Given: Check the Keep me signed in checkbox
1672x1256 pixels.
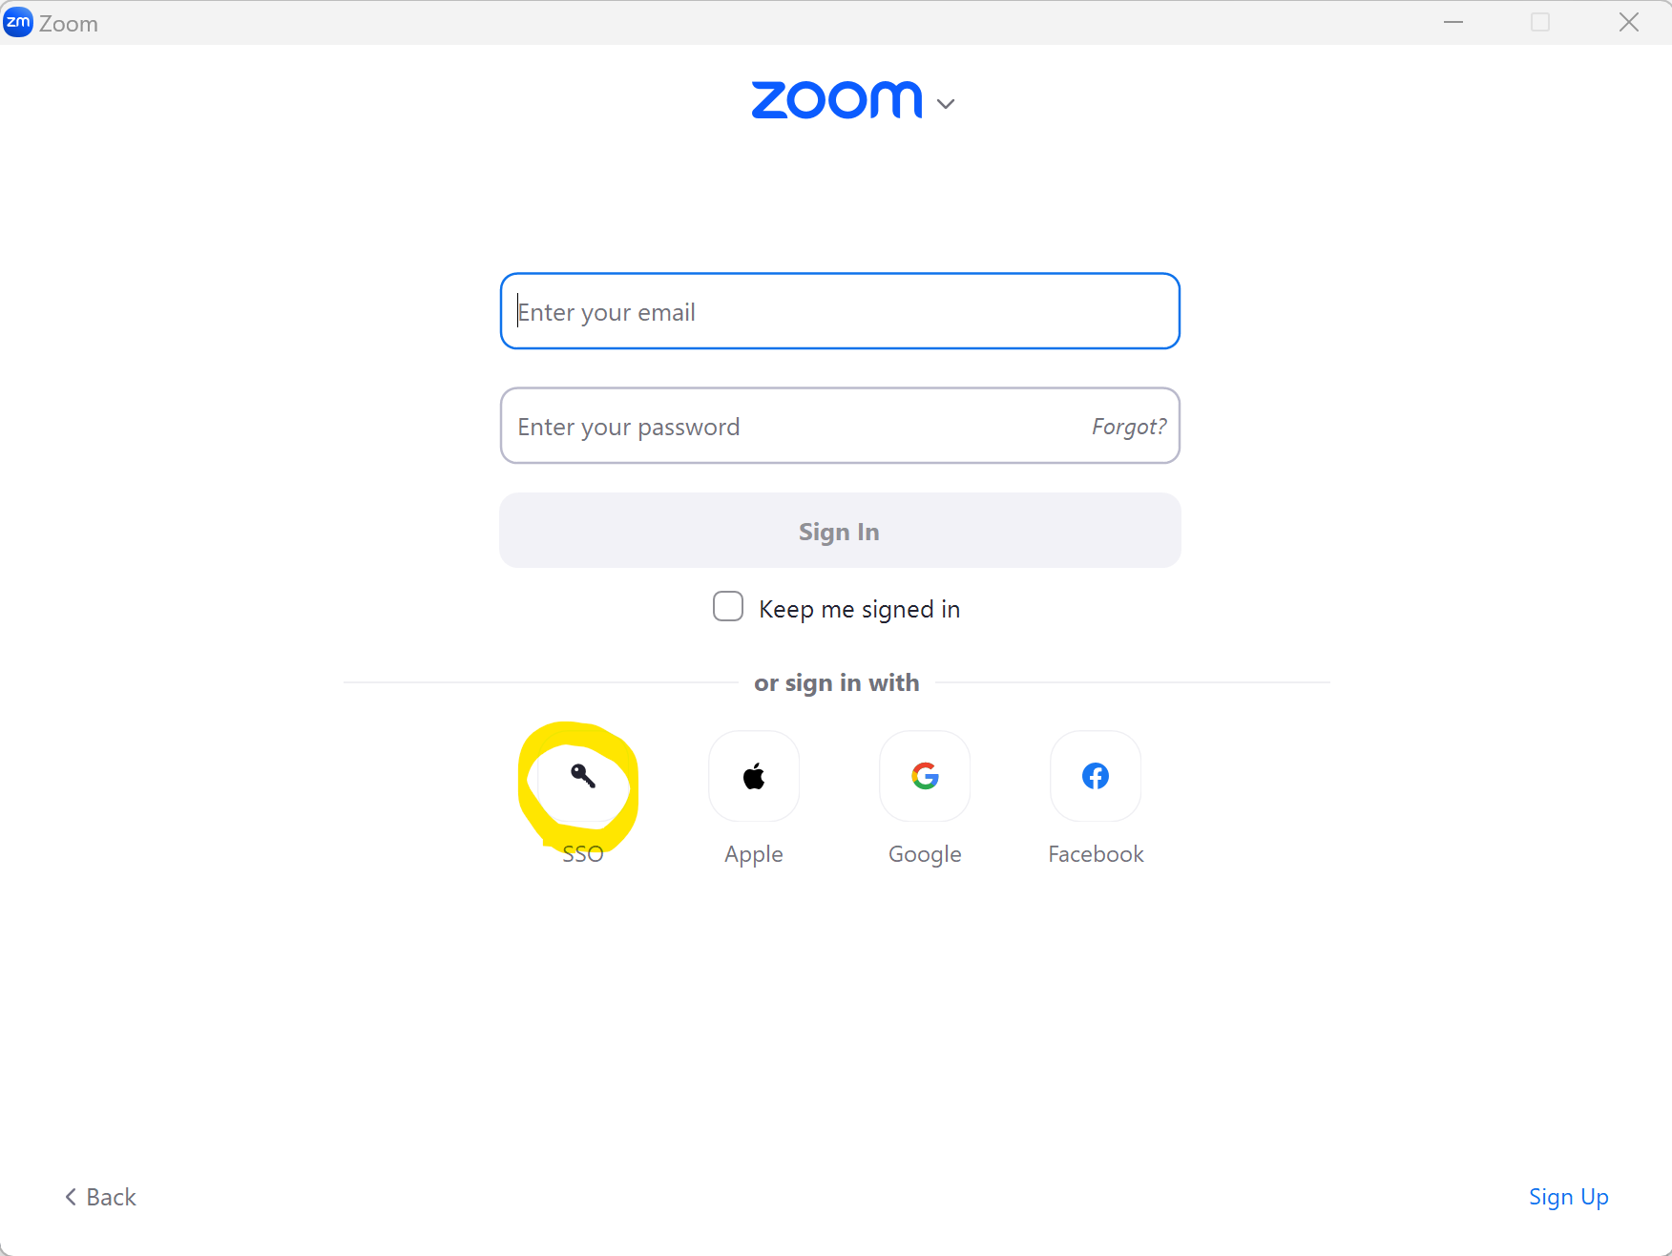Looking at the screenshot, I should pos(728,607).
